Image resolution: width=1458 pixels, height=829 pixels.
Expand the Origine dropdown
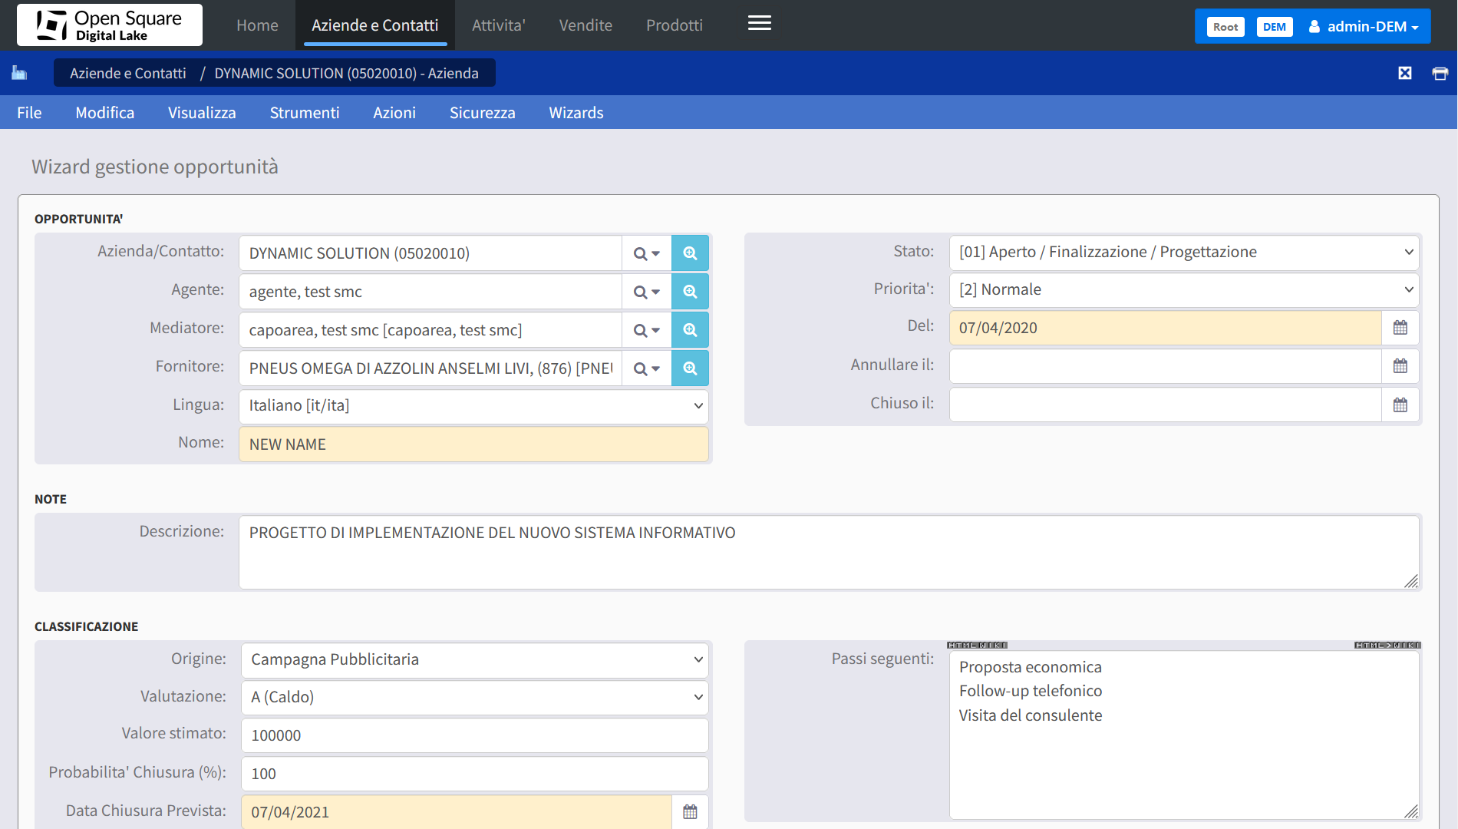(x=475, y=660)
